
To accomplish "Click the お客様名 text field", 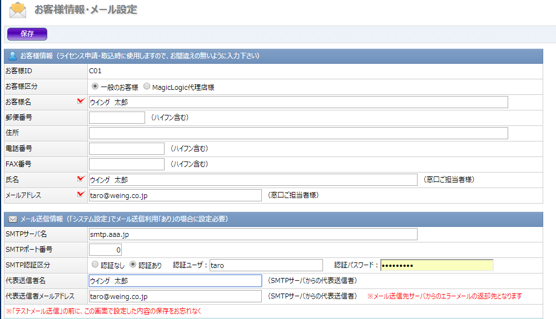I will coord(298,102).
